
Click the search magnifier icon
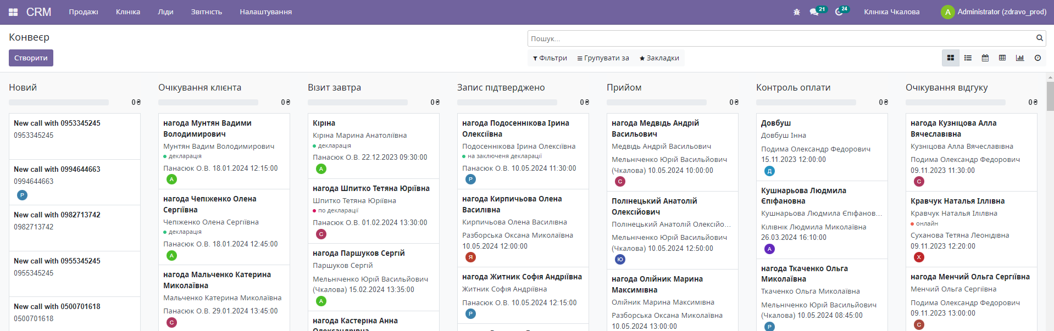click(1040, 38)
